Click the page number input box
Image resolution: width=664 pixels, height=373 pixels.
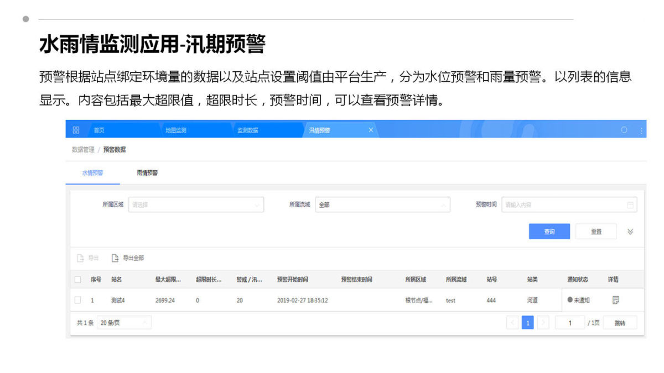point(570,323)
